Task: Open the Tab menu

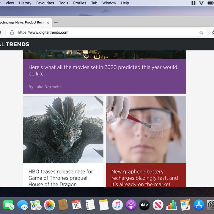Action: (94, 3)
